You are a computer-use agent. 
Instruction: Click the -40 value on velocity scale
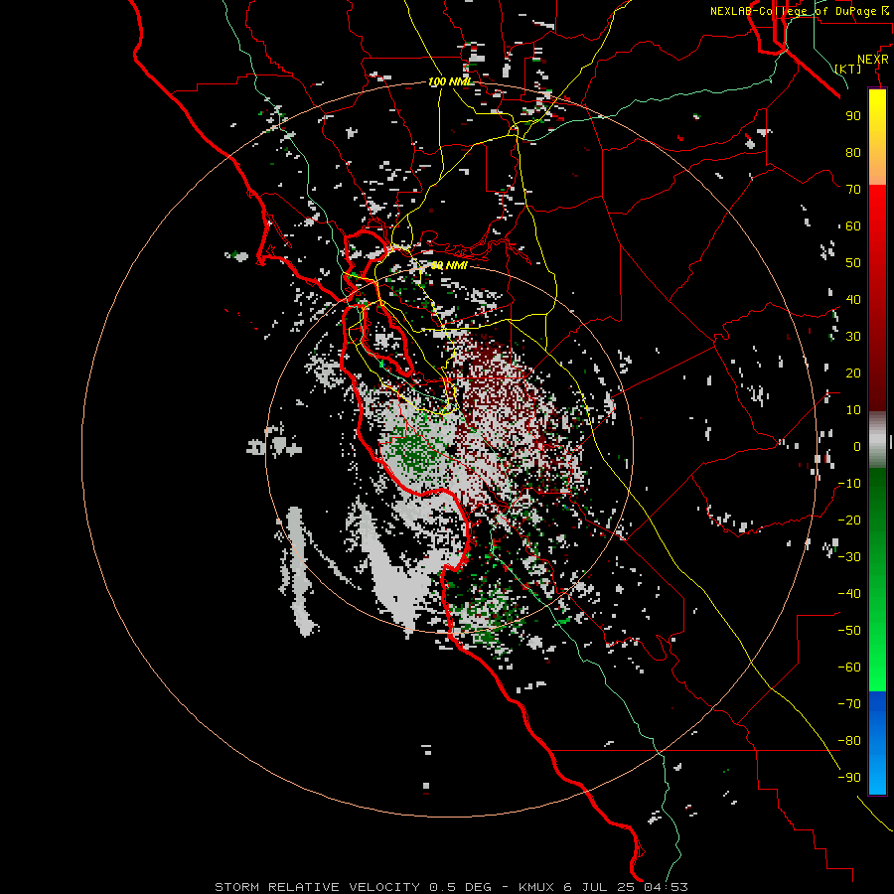[x=849, y=594]
